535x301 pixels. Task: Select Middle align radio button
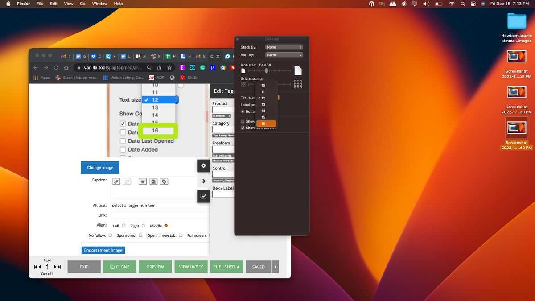[166, 226]
